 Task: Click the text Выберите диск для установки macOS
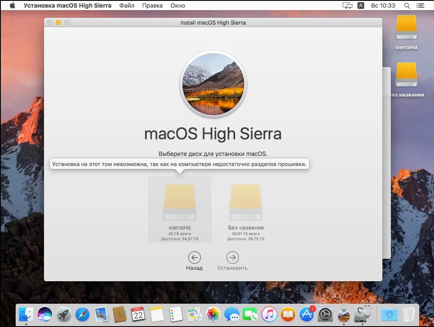(213, 153)
